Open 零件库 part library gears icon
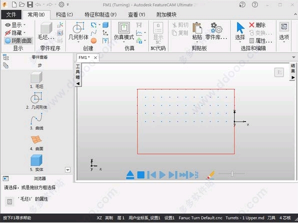 (216, 31)
